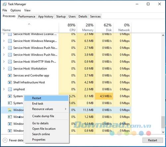Switch to the Performance tab
166x147 pixels.
[27, 17]
